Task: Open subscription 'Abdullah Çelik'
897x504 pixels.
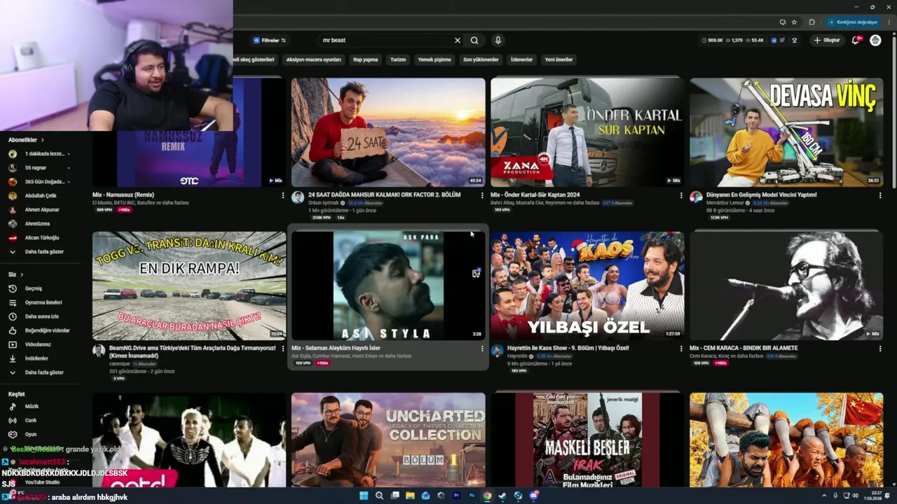Action: pos(40,196)
